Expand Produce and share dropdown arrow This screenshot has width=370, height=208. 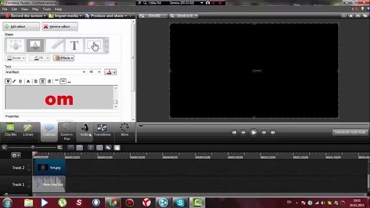coord(126,16)
